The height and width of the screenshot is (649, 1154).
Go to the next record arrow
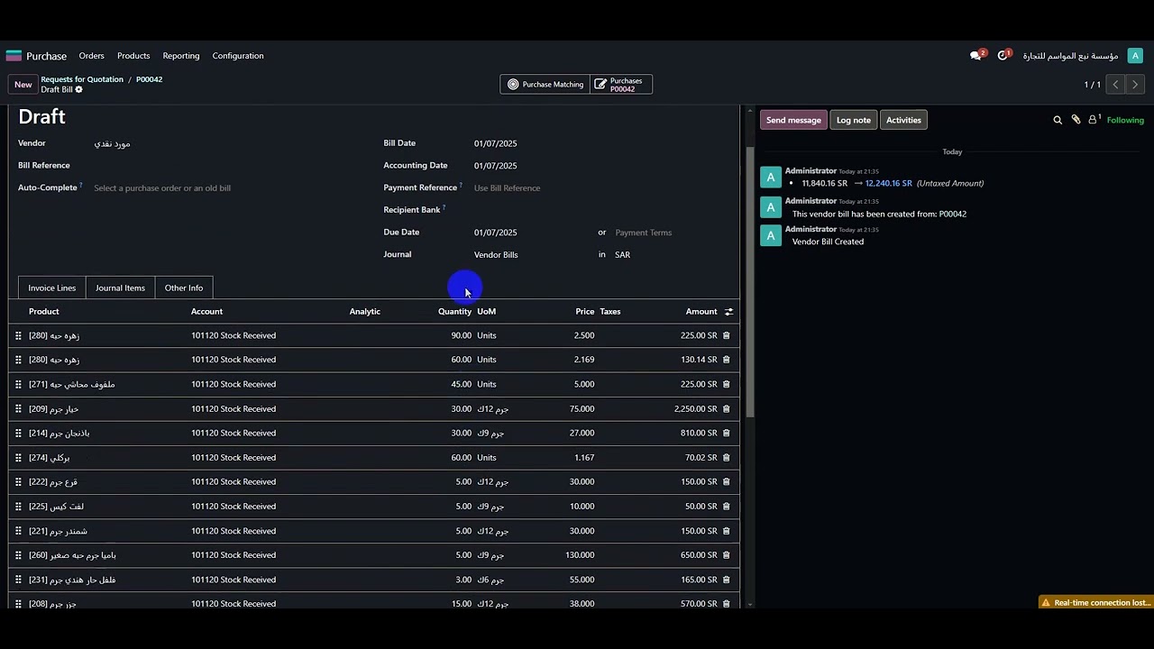tap(1135, 85)
